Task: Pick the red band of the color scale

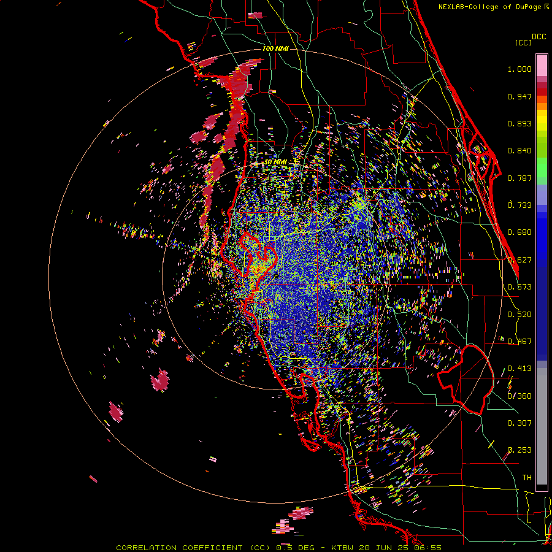Action: point(542,92)
